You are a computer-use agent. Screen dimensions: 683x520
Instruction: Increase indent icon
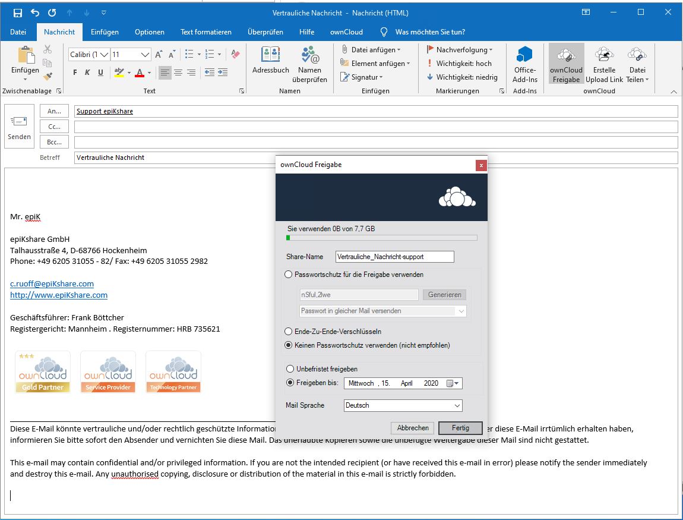click(x=223, y=73)
